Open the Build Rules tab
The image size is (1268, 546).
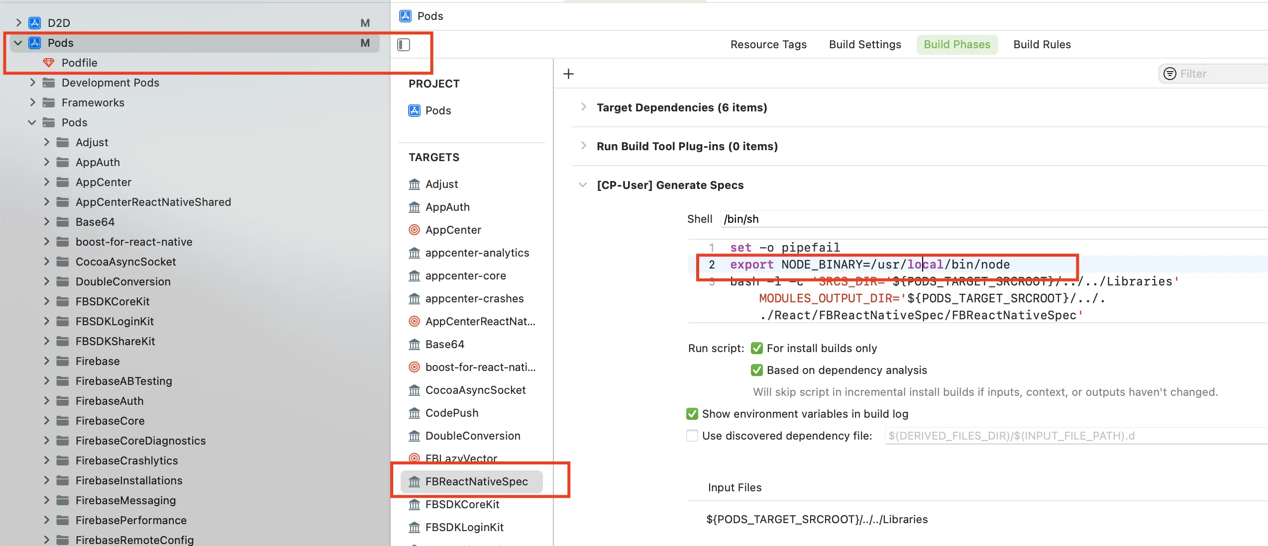(x=1042, y=44)
